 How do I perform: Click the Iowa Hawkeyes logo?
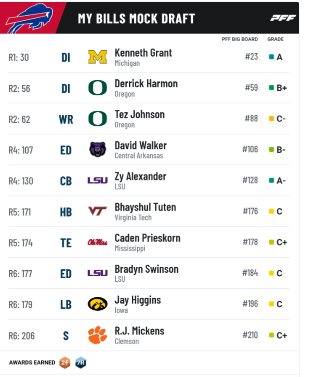97,304
